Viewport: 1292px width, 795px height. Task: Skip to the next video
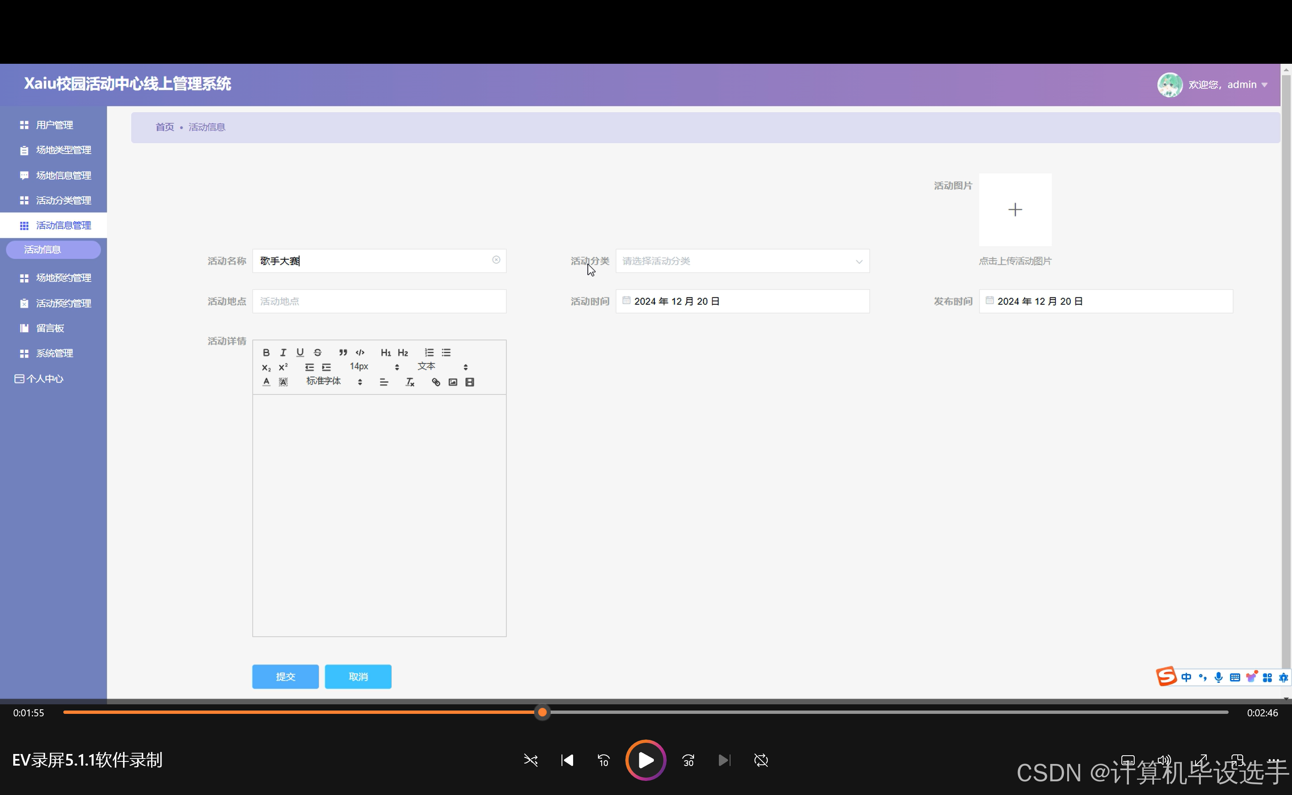[x=725, y=760]
